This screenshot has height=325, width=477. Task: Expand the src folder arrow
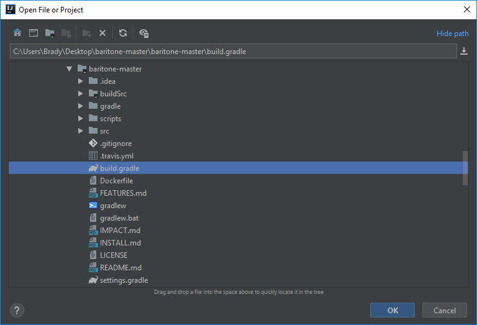tap(80, 131)
